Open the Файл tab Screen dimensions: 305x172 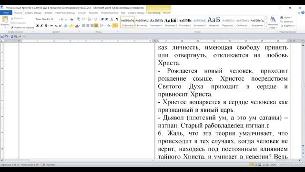click(x=6, y=13)
